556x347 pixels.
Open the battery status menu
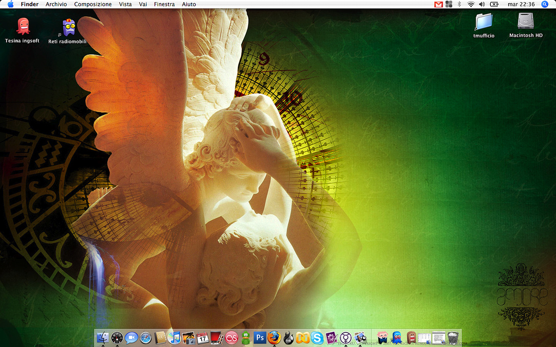[494, 4]
